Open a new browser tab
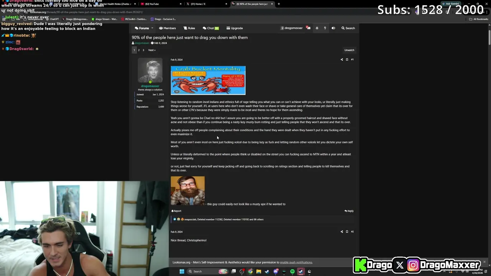 click(279, 4)
